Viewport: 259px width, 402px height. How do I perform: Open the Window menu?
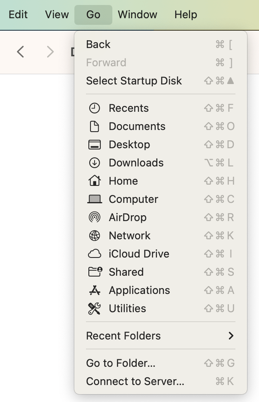(x=138, y=14)
